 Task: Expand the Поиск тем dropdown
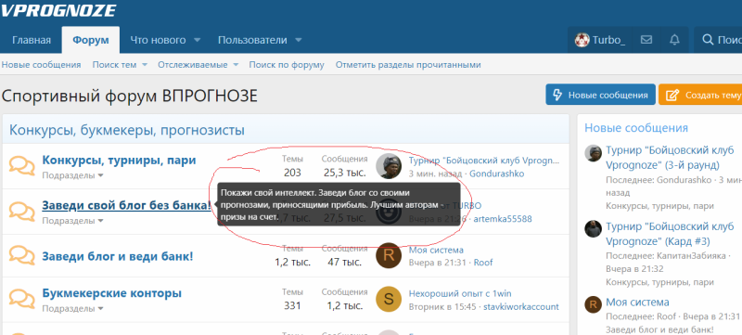point(145,65)
